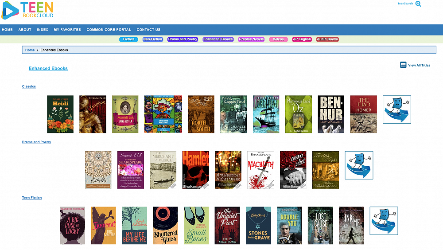
Task: Select the Graphic Novels category tab
Action: (x=251, y=39)
